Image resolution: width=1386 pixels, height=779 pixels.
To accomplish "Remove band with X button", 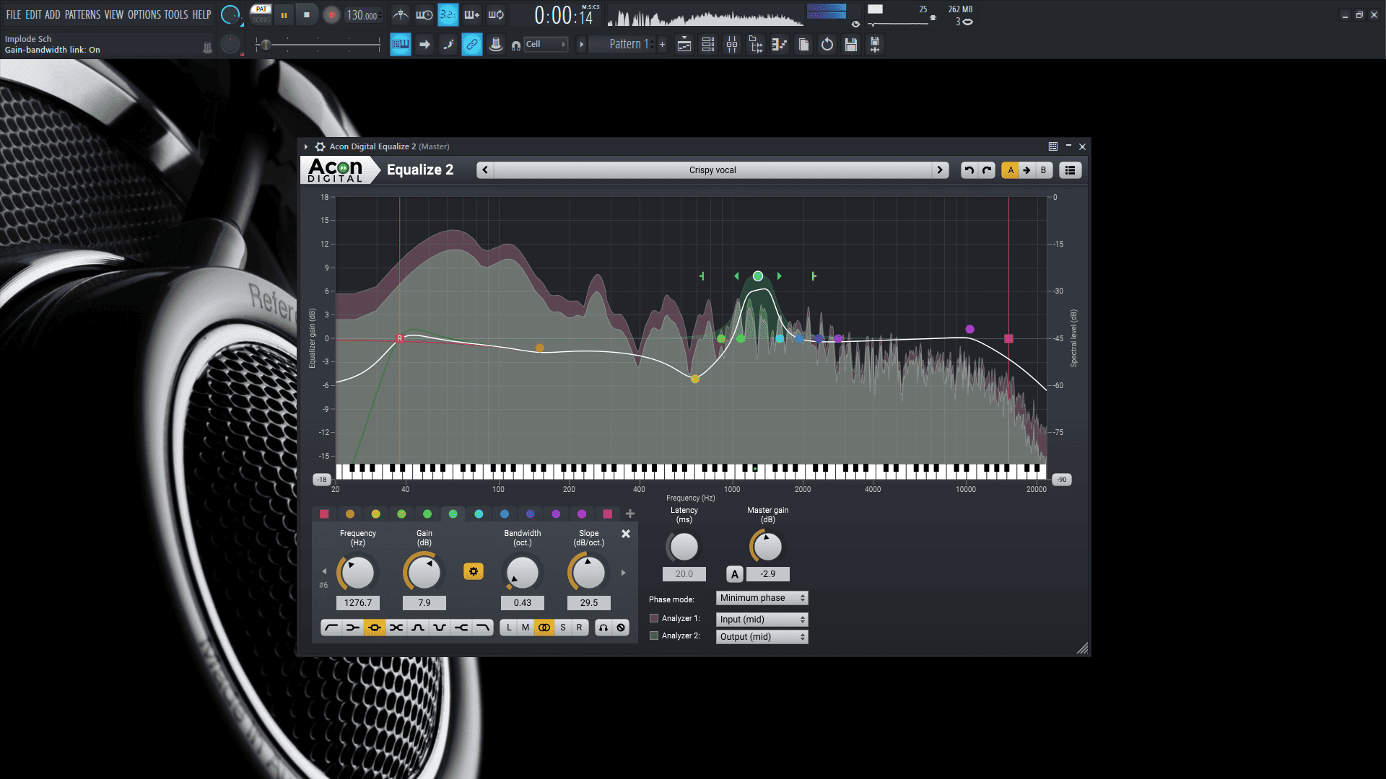I will [626, 534].
